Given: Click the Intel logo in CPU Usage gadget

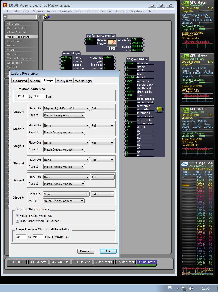Looking at the screenshot, I should tap(185, 164).
